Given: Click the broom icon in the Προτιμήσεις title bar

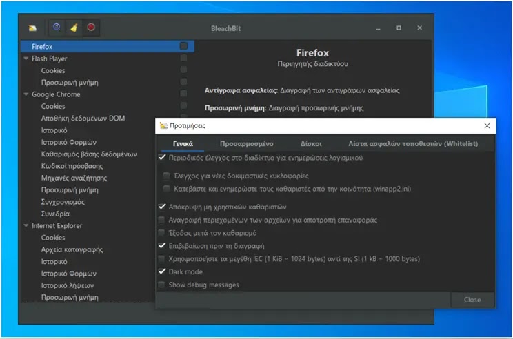Looking at the screenshot, I should pyautogui.click(x=163, y=125).
